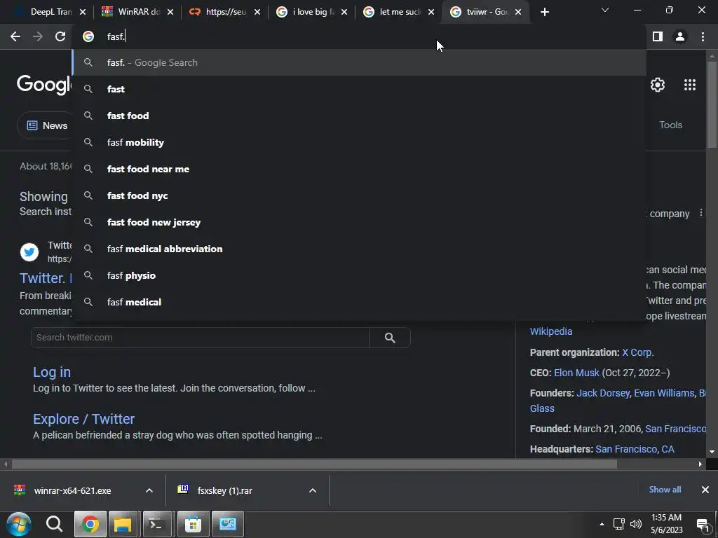Open a new browser tab
Image resolution: width=718 pixels, height=538 pixels.
pyautogui.click(x=544, y=13)
